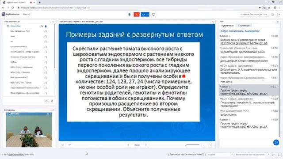
Task: Open the slide number 20/22 selector
Action: (137, 145)
